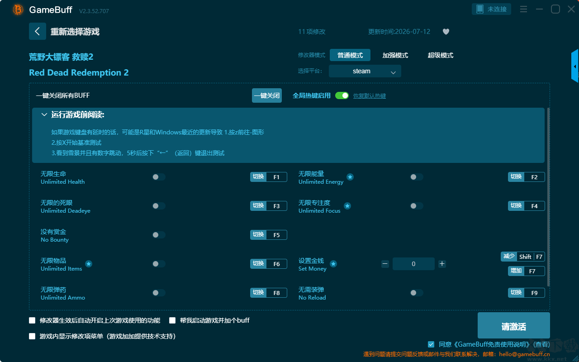The width and height of the screenshot is (579, 362).
Task: Click the star badge beside Unlimited Items
Action: point(89,264)
